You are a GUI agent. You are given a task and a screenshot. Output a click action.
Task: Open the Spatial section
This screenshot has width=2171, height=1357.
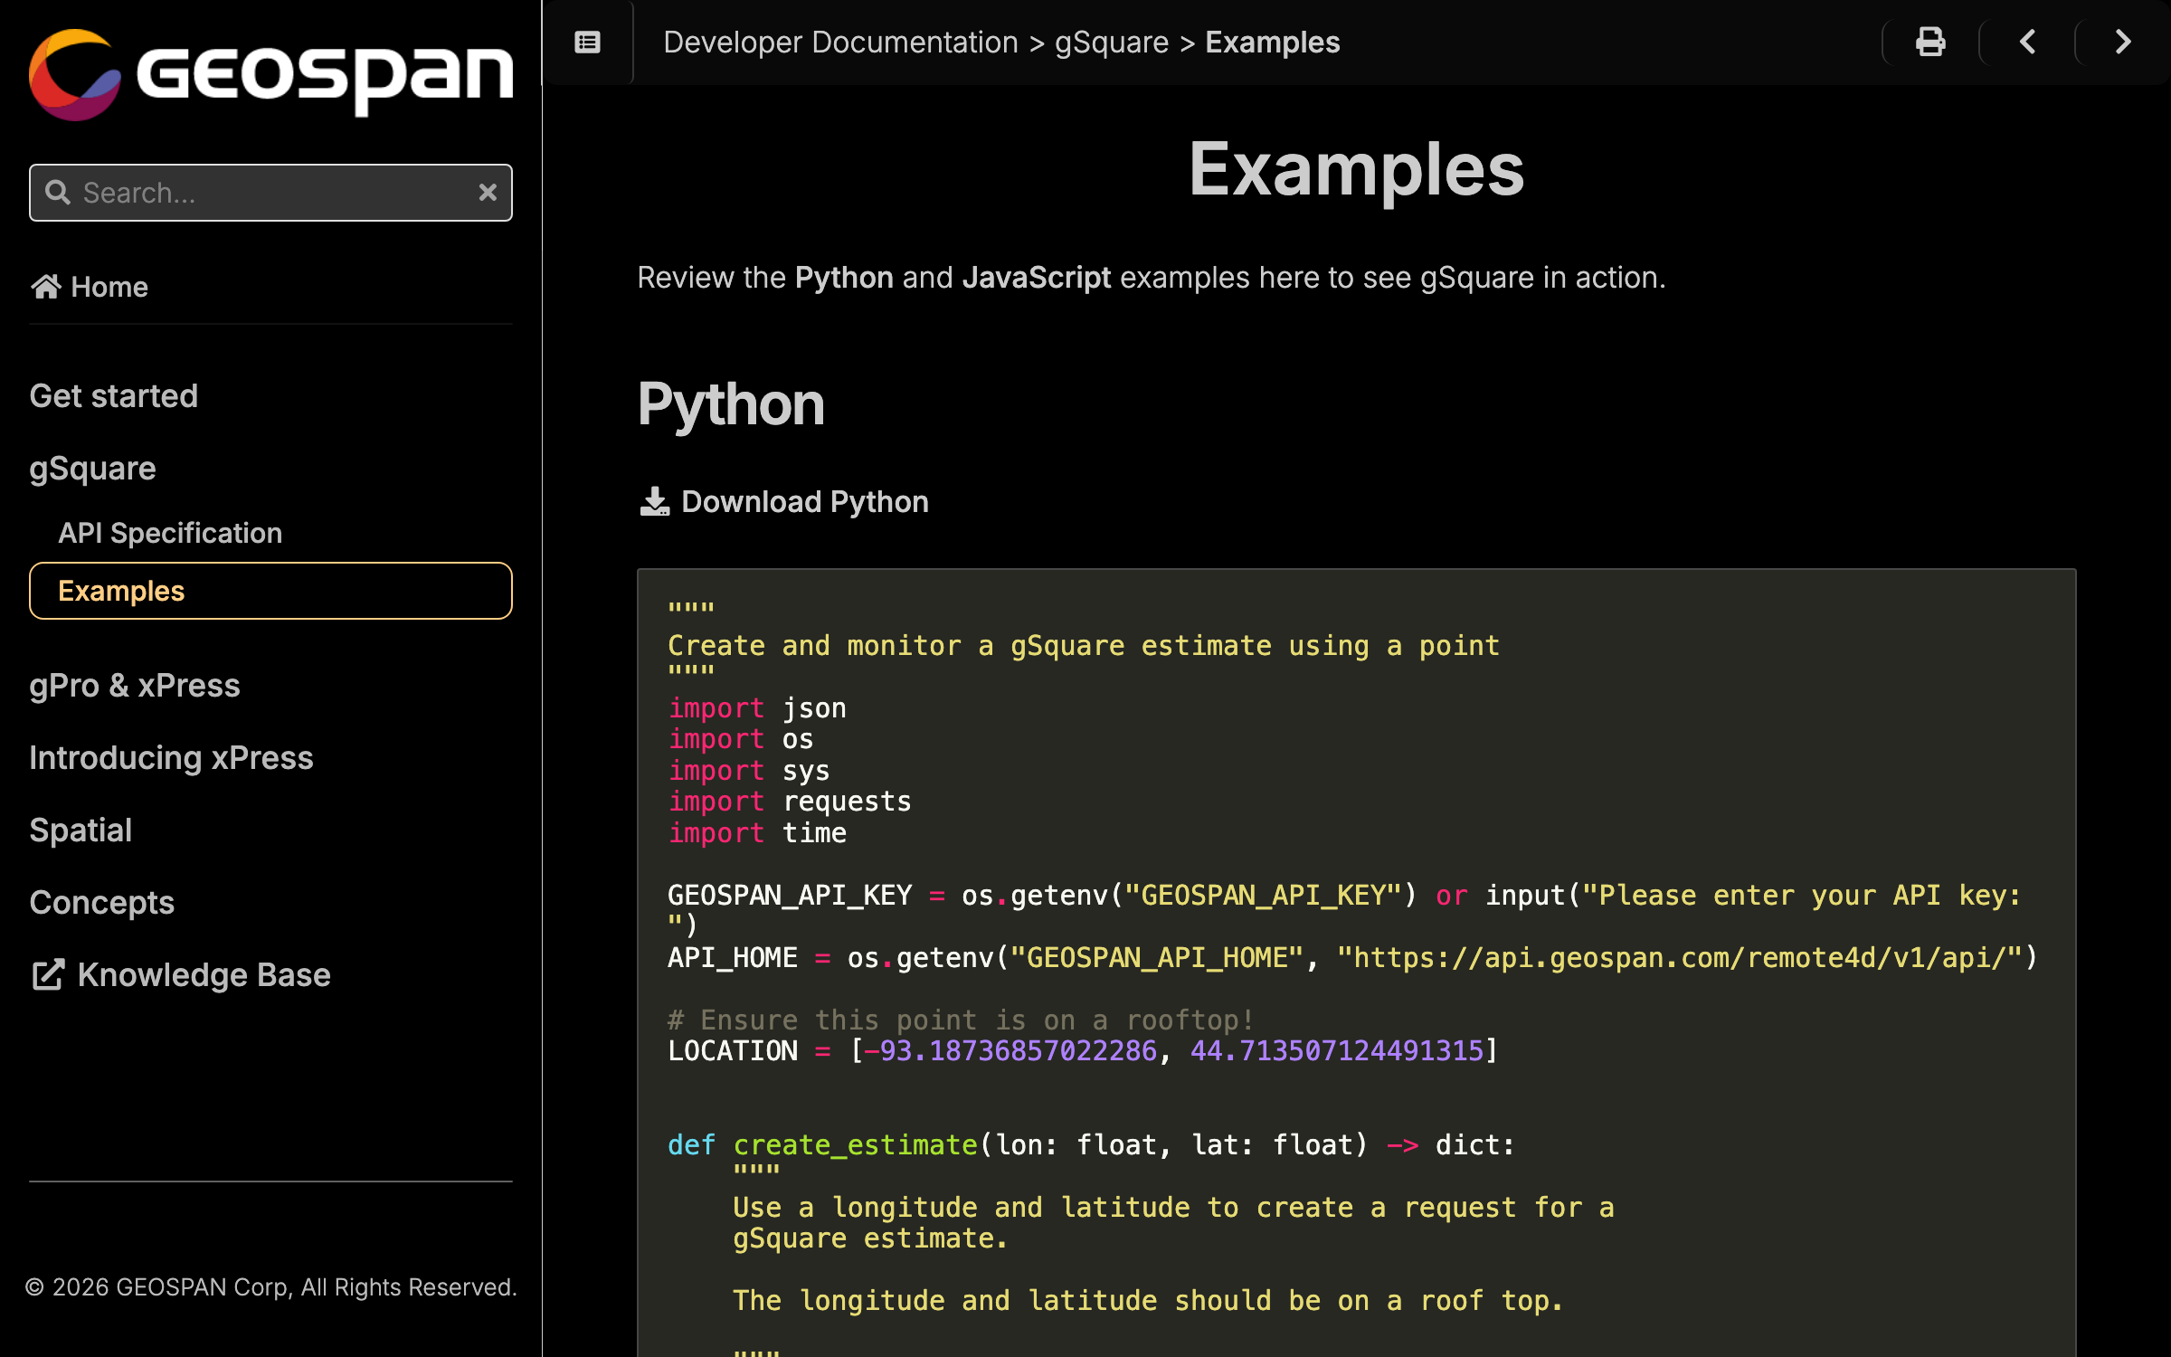81,830
